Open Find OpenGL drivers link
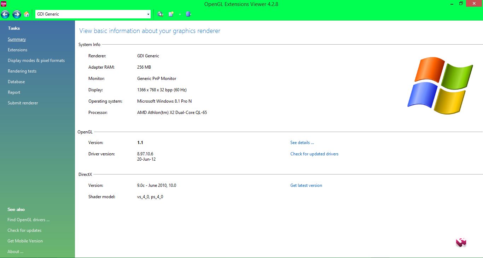 click(x=28, y=220)
